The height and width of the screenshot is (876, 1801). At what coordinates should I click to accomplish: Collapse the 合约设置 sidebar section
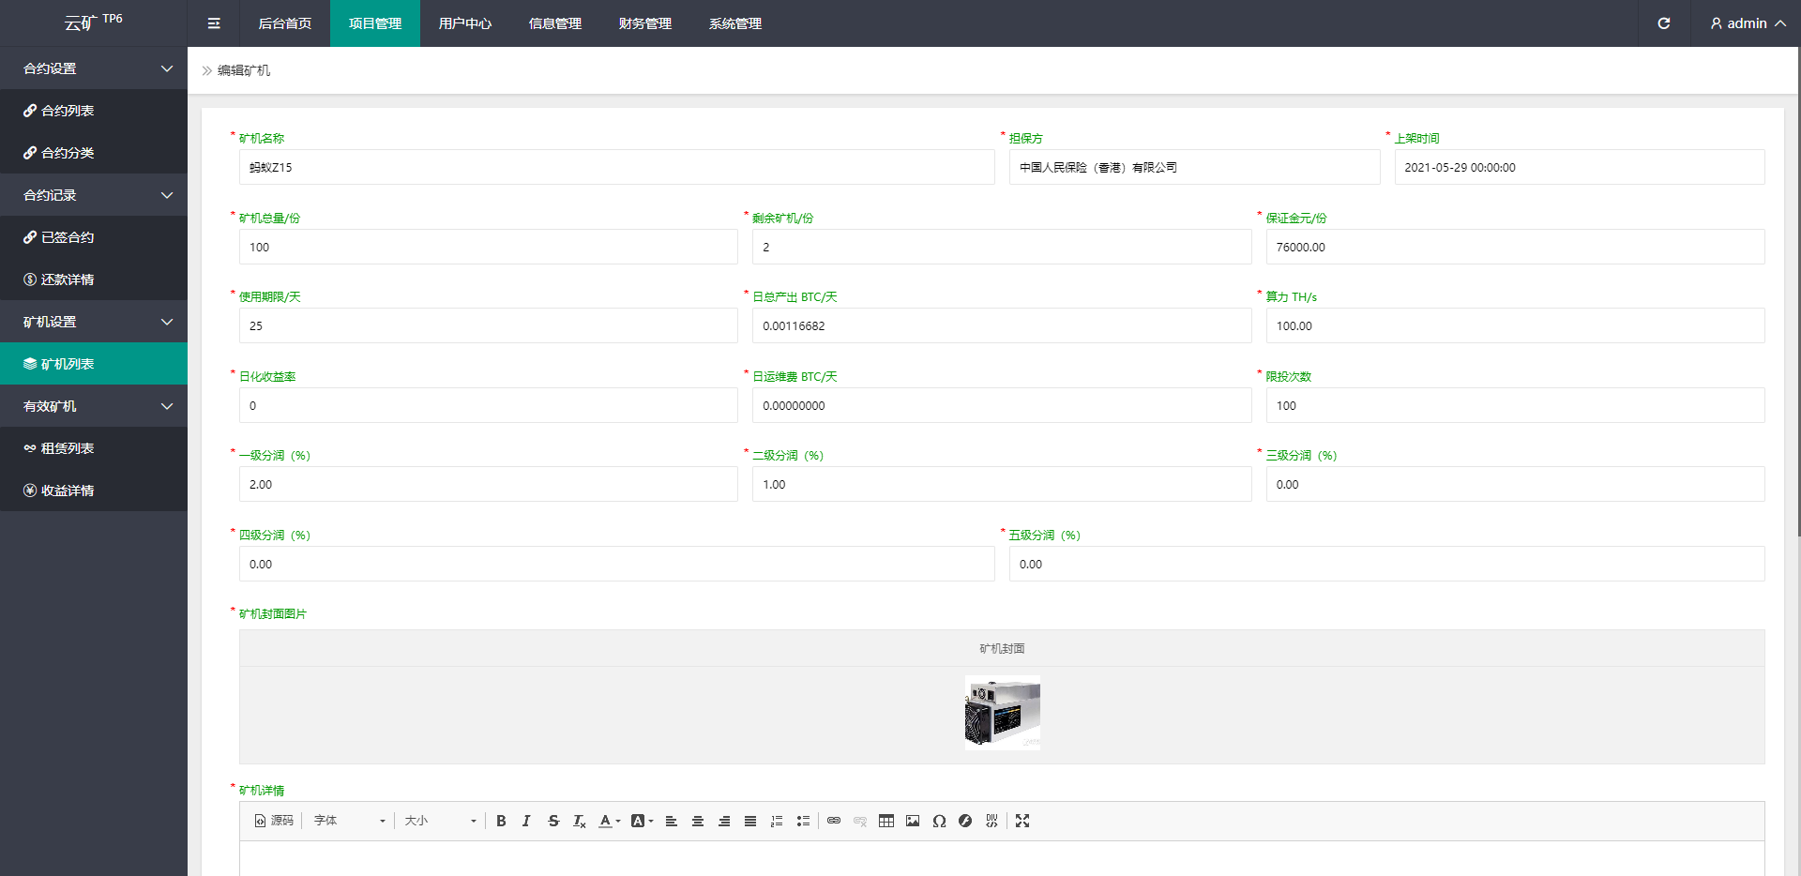pyautogui.click(x=94, y=68)
